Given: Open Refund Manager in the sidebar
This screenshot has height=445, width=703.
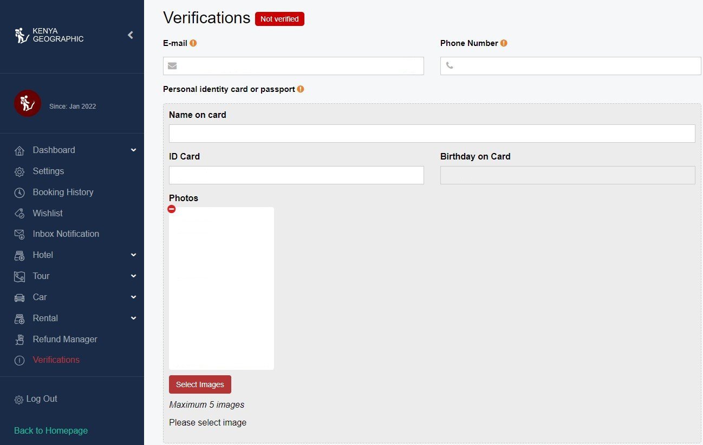Looking at the screenshot, I should [65, 340].
